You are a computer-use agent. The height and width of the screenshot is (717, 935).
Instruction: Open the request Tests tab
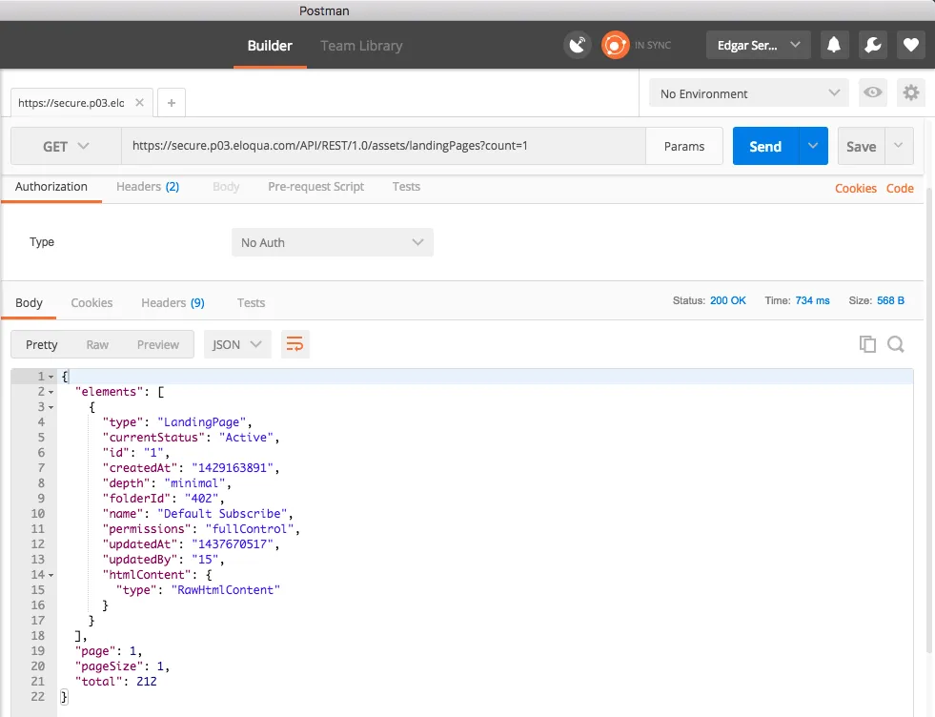406,187
